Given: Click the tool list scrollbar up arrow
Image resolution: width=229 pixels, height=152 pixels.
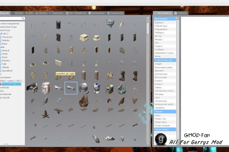Looking at the screenshot, I should click(x=178, y=18).
